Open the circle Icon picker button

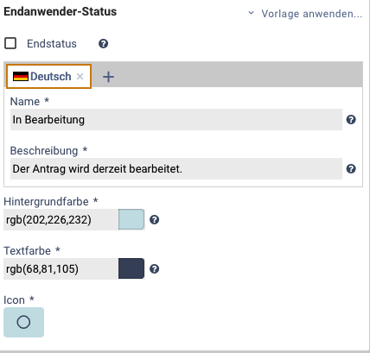point(23,322)
